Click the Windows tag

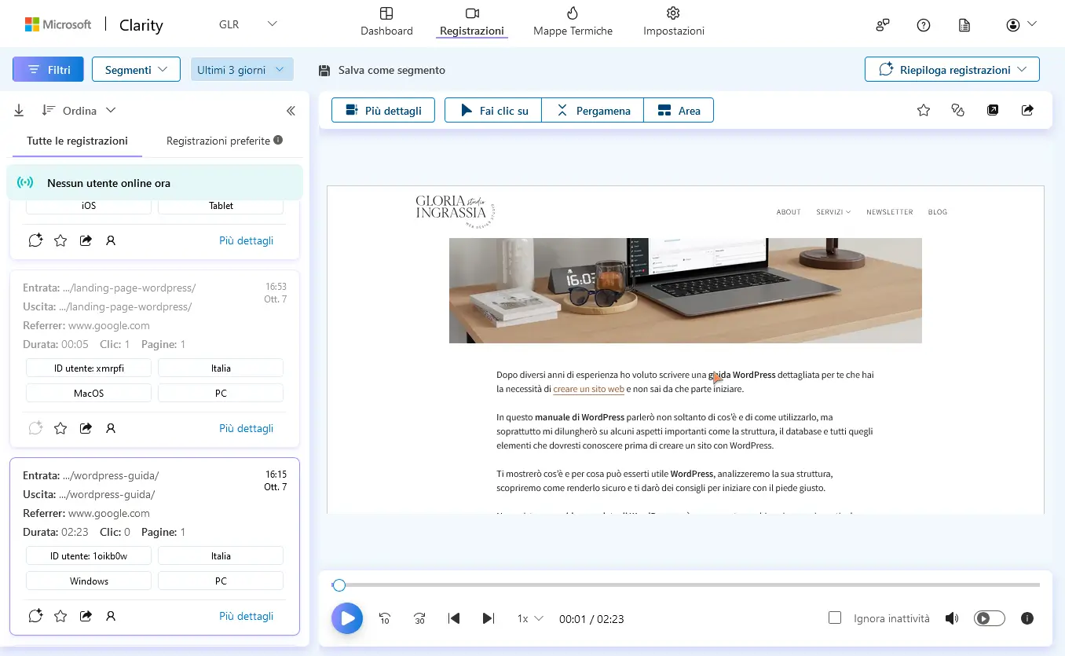click(89, 581)
